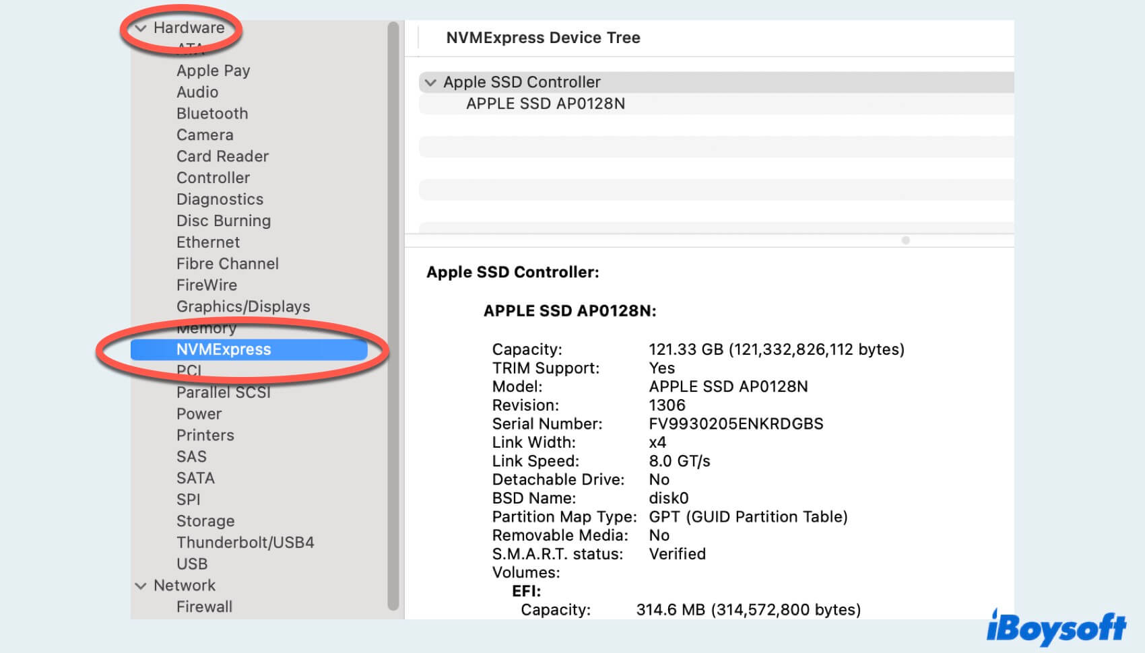Select the Apple SSD Controller tree row

(x=716, y=82)
